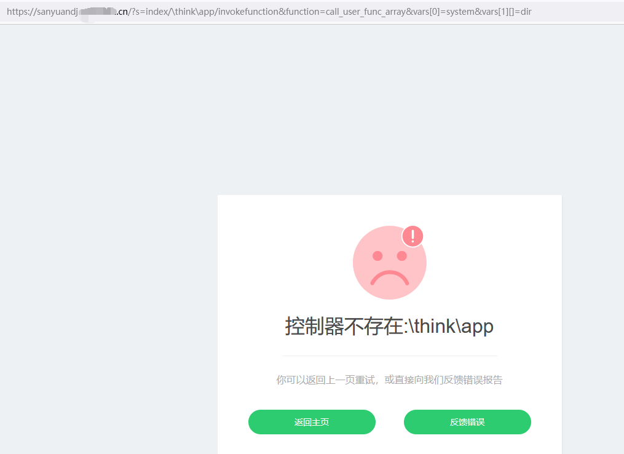Click the empty gray page background
624x454 pixels.
(108, 239)
